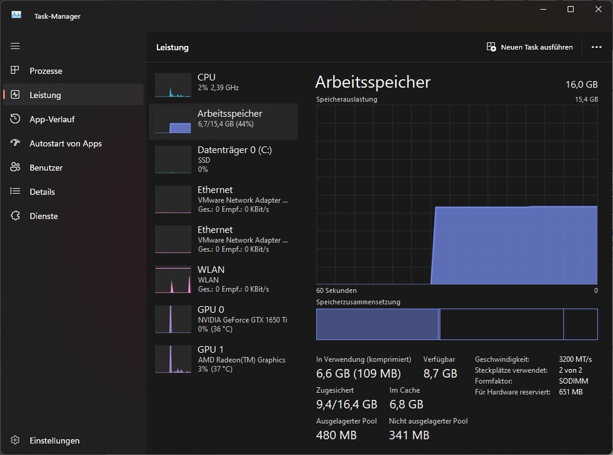Open the hamburger navigation menu

pyautogui.click(x=15, y=46)
